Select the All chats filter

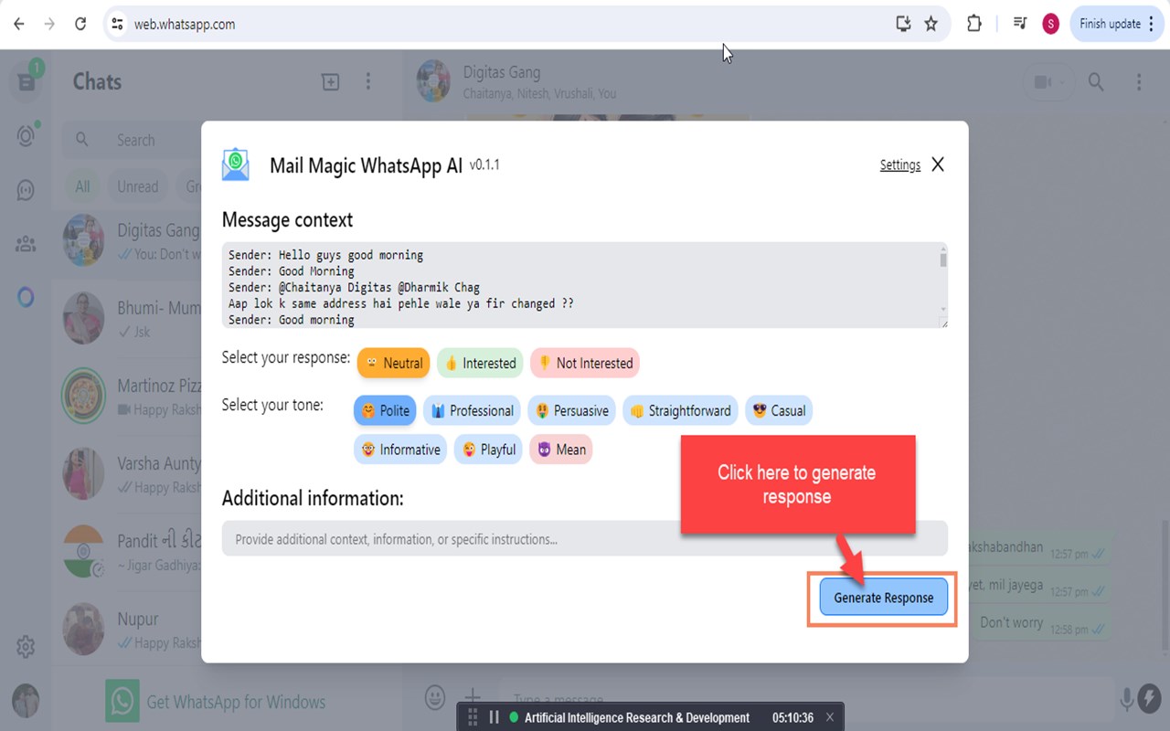tap(82, 186)
